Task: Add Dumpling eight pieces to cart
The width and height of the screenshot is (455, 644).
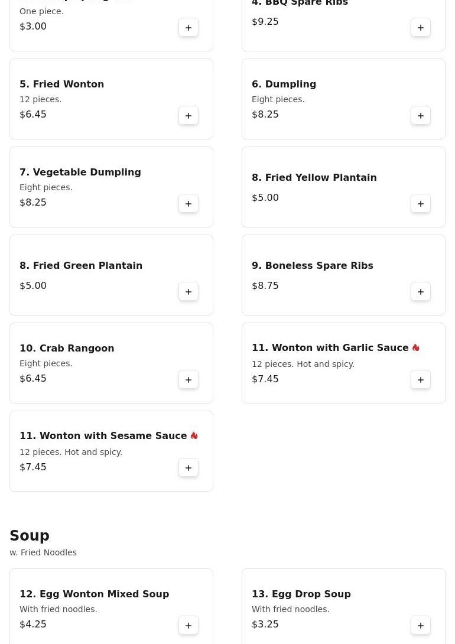Action: [421, 115]
